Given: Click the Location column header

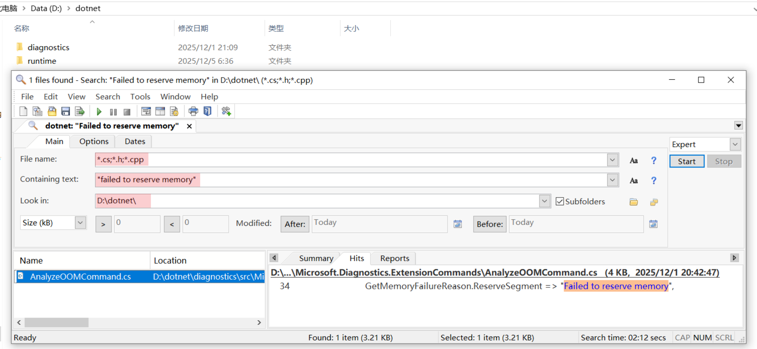Looking at the screenshot, I should [x=208, y=260].
